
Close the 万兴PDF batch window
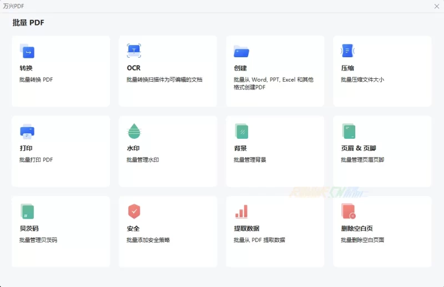tap(437, 6)
